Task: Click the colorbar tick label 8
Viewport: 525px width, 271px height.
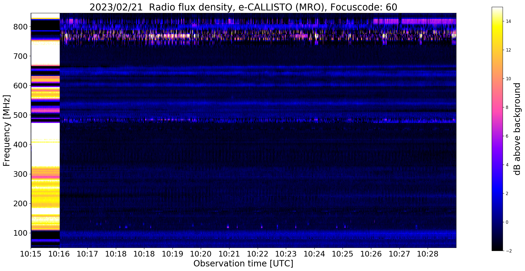Action: pyautogui.click(x=507, y=107)
